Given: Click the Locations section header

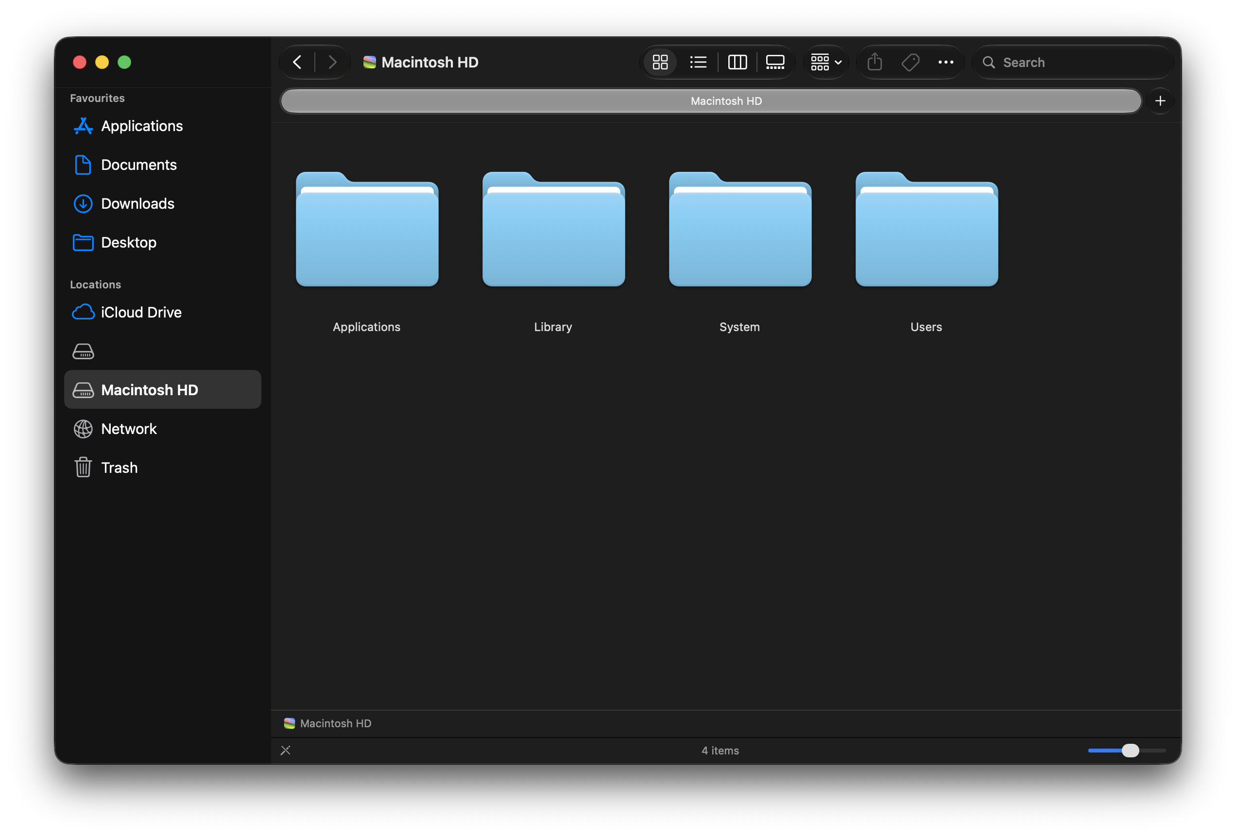Looking at the screenshot, I should [x=96, y=285].
